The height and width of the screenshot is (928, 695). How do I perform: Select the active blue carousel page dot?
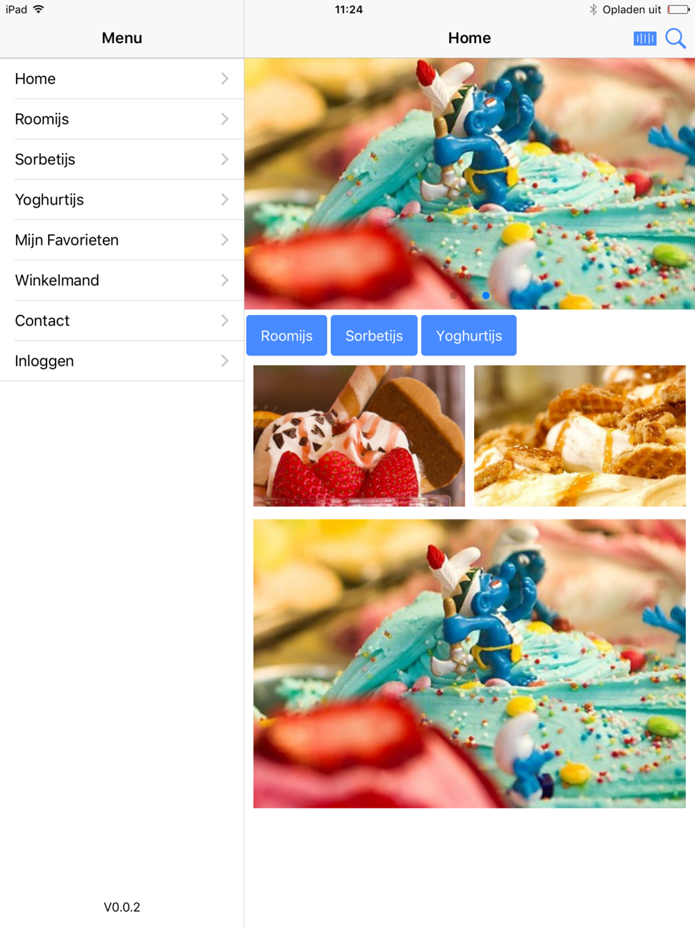(x=486, y=296)
